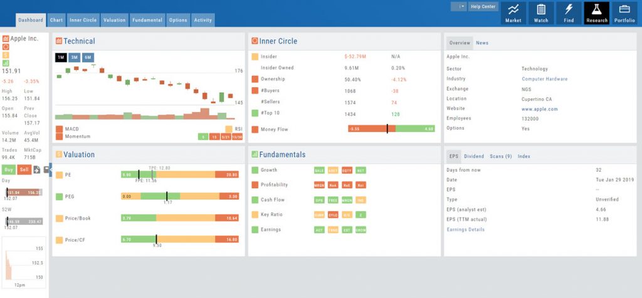Collapse the left sidebar with blue arrow handle
642x298 pixels.
click(51, 170)
